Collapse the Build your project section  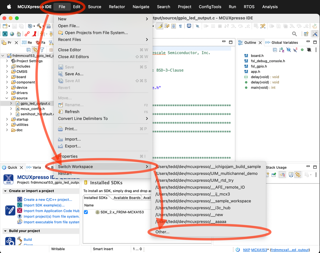pos(5,231)
